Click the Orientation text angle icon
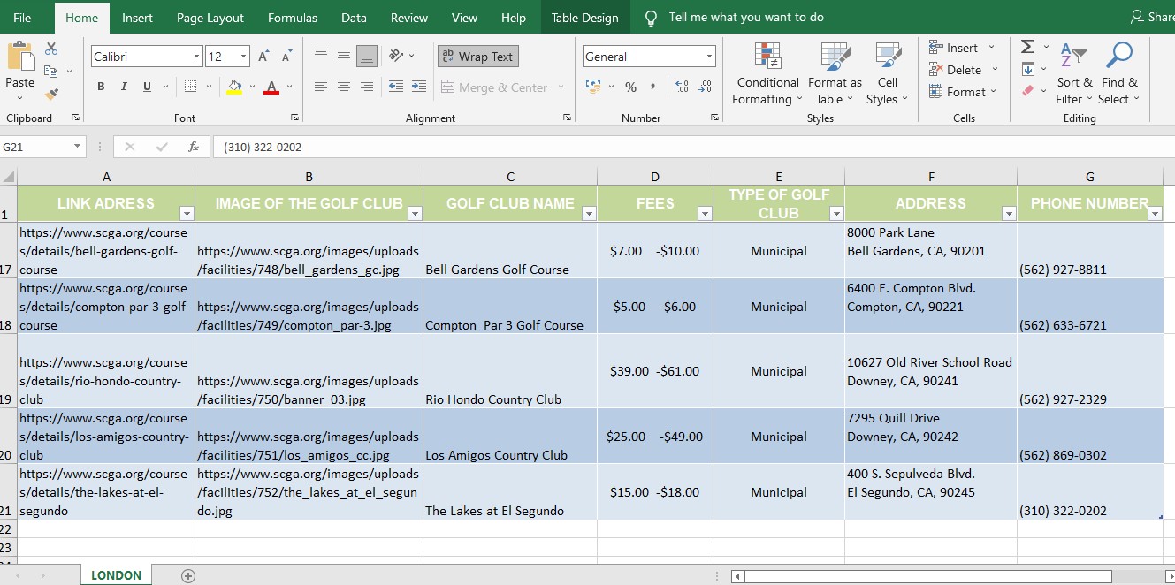This screenshot has width=1175, height=585. 397,56
